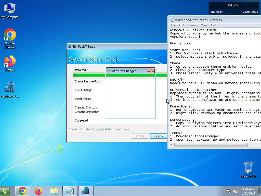Open the taskbar clock showing 4:28 AM
The width and height of the screenshot is (261, 196).
(x=248, y=191)
